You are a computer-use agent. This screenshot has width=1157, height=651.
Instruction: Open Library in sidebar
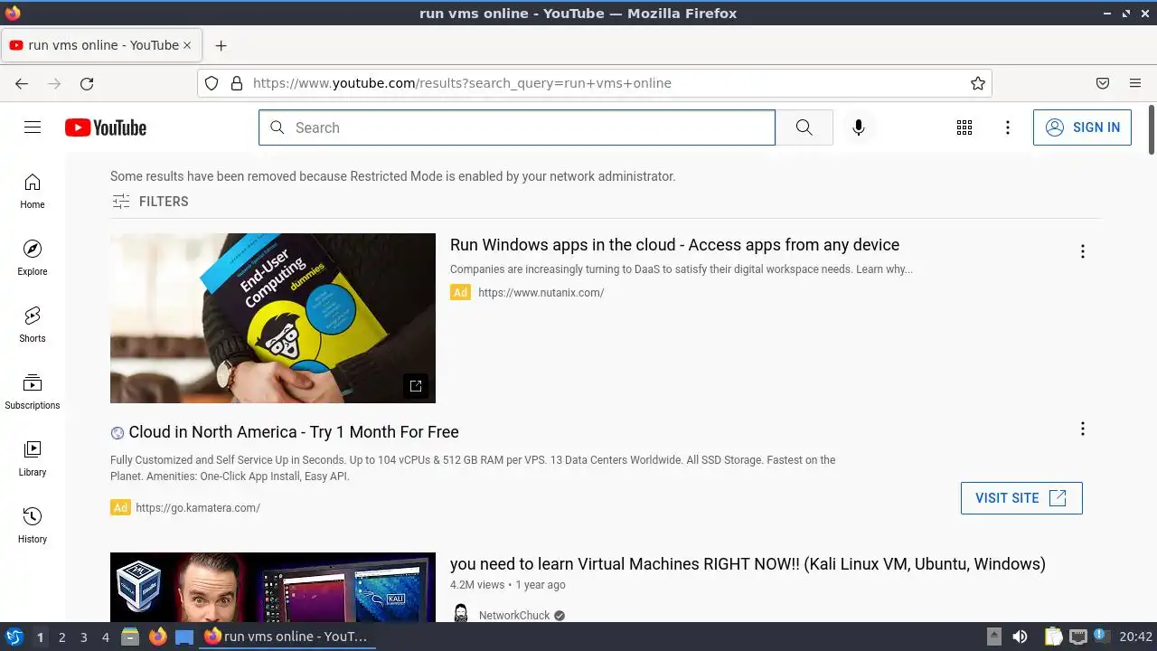[33, 458]
